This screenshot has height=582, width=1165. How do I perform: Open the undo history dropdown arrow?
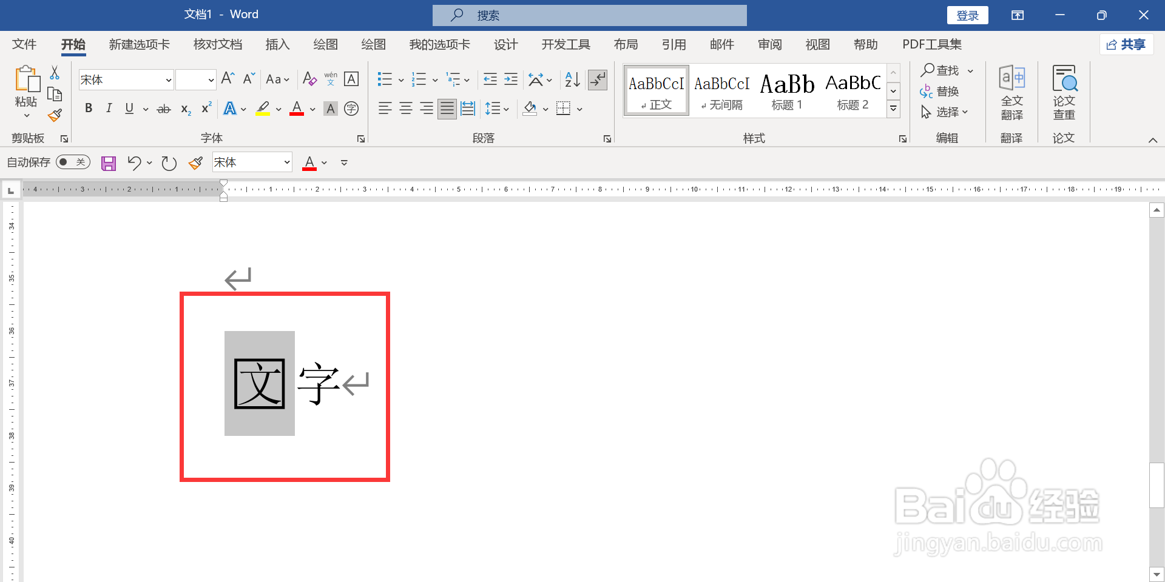click(149, 163)
